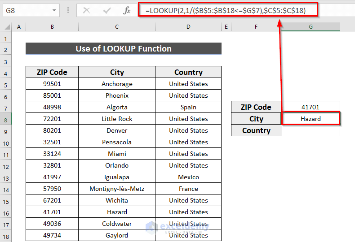Select the Phoenix cell
The image size is (355, 242).
[x=117, y=95]
